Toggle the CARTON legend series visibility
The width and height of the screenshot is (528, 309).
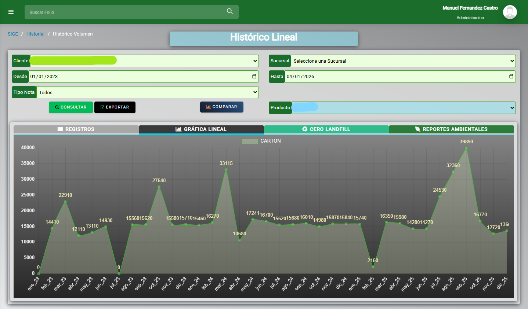(250, 141)
